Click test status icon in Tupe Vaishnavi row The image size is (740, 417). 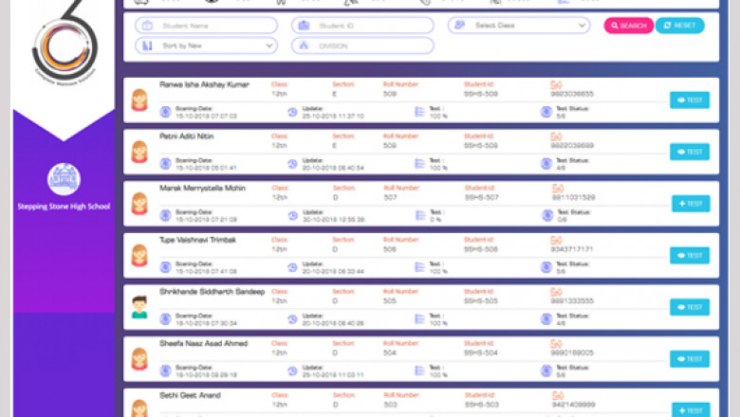tap(546, 267)
